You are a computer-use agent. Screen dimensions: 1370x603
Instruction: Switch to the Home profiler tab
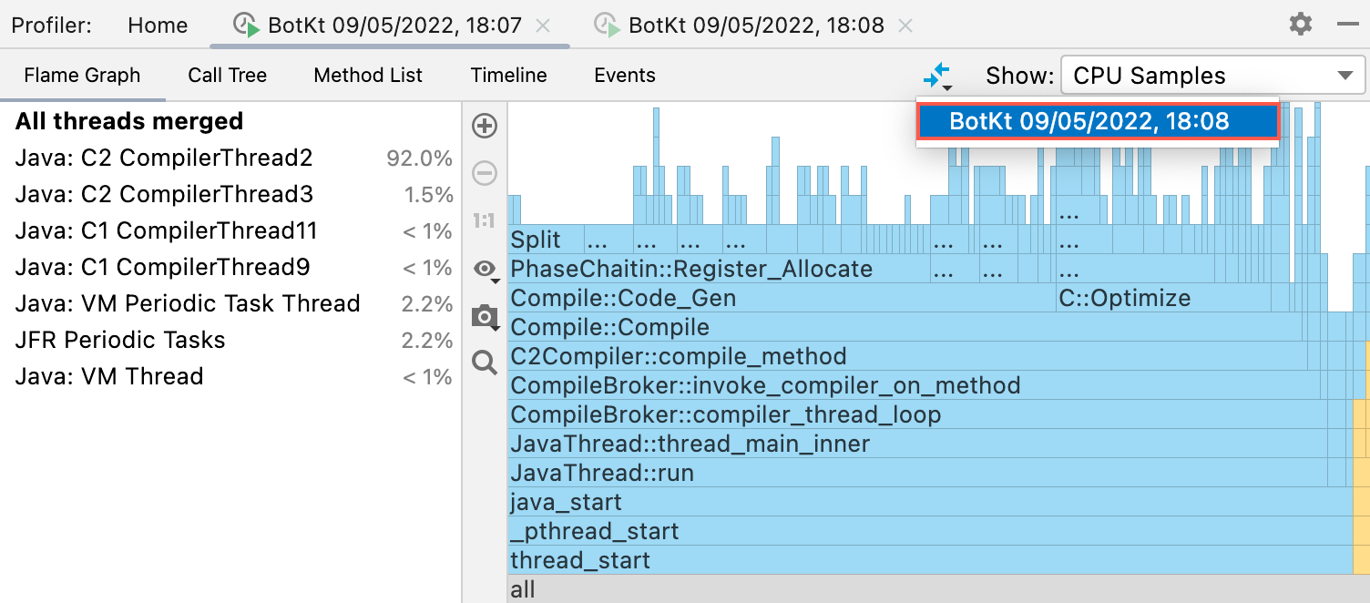coord(158,26)
